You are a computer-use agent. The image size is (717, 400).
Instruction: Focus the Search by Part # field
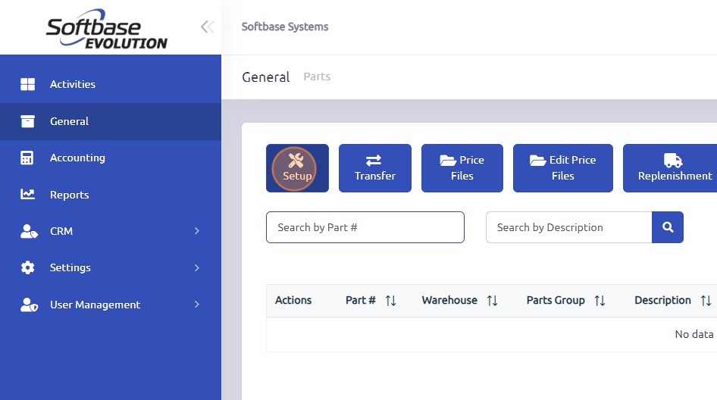(365, 227)
